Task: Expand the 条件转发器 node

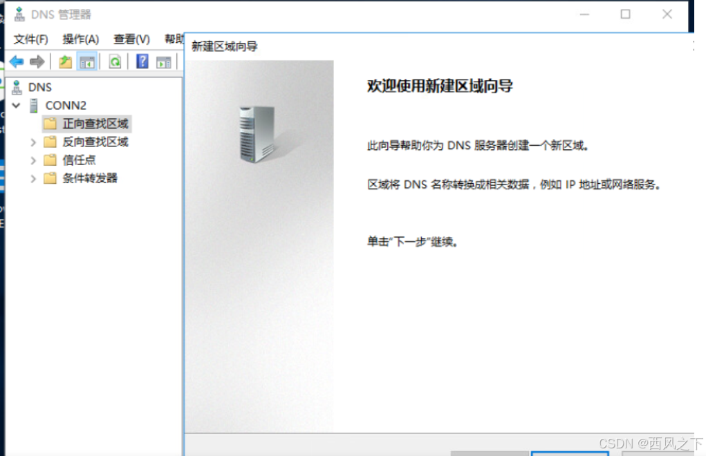Action: click(x=32, y=178)
